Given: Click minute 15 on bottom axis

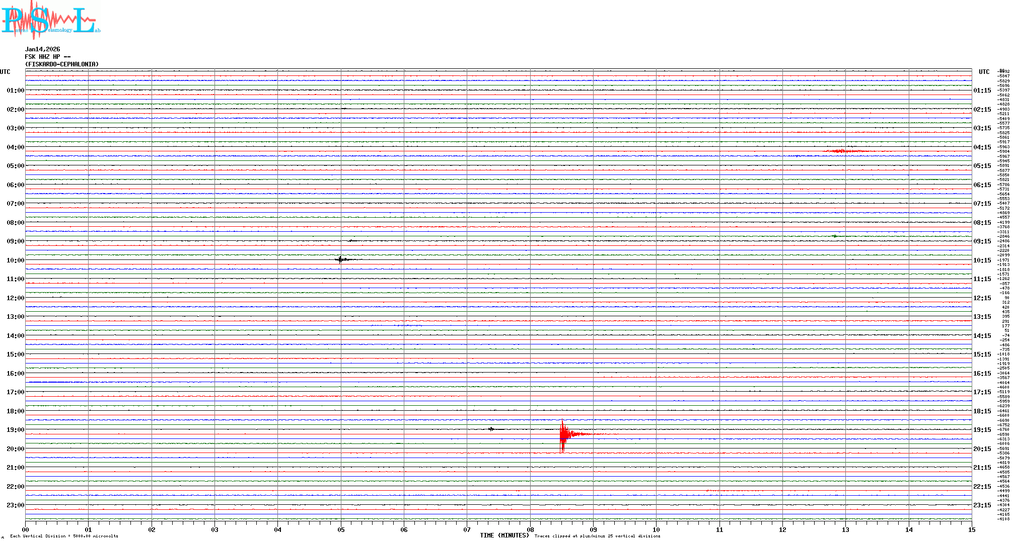Looking at the screenshot, I should tap(971, 529).
